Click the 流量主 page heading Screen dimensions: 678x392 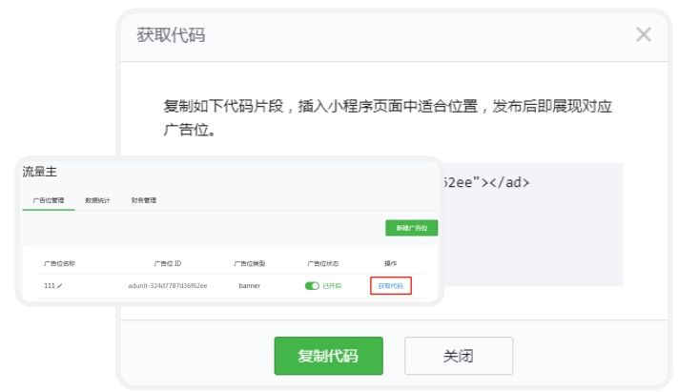[x=40, y=171]
